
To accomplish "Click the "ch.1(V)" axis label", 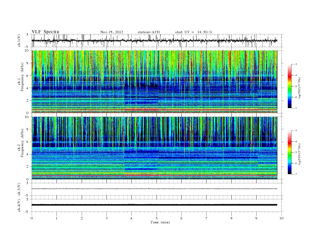I will (19, 40).
